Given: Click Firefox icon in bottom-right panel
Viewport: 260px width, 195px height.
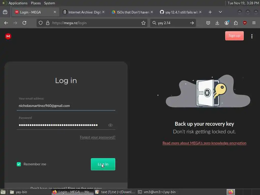Looking at the screenshot, I should pos(231,192).
